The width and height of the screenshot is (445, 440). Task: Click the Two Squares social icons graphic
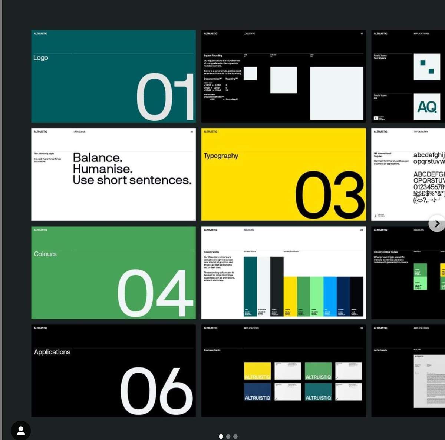point(427,67)
